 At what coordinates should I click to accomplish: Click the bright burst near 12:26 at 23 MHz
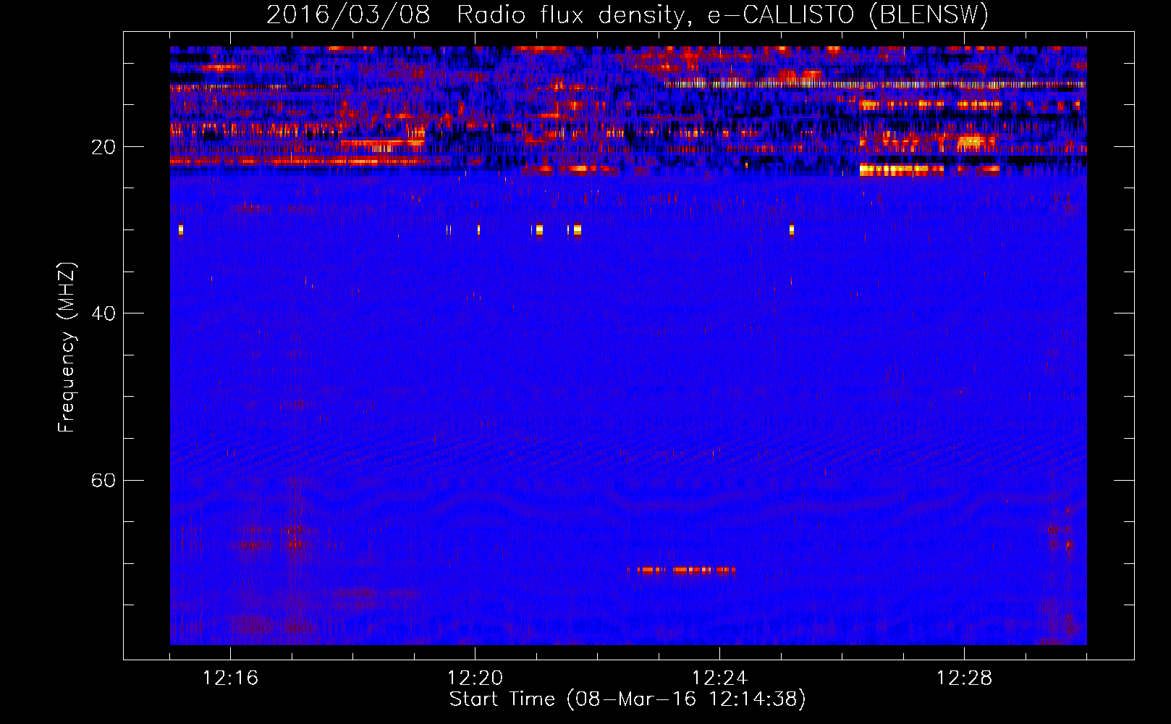901,171
